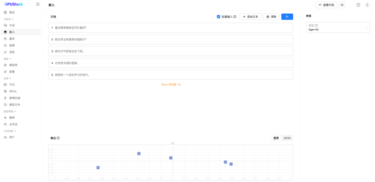Click point 2 on the embedding chart

(x=225, y=162)
